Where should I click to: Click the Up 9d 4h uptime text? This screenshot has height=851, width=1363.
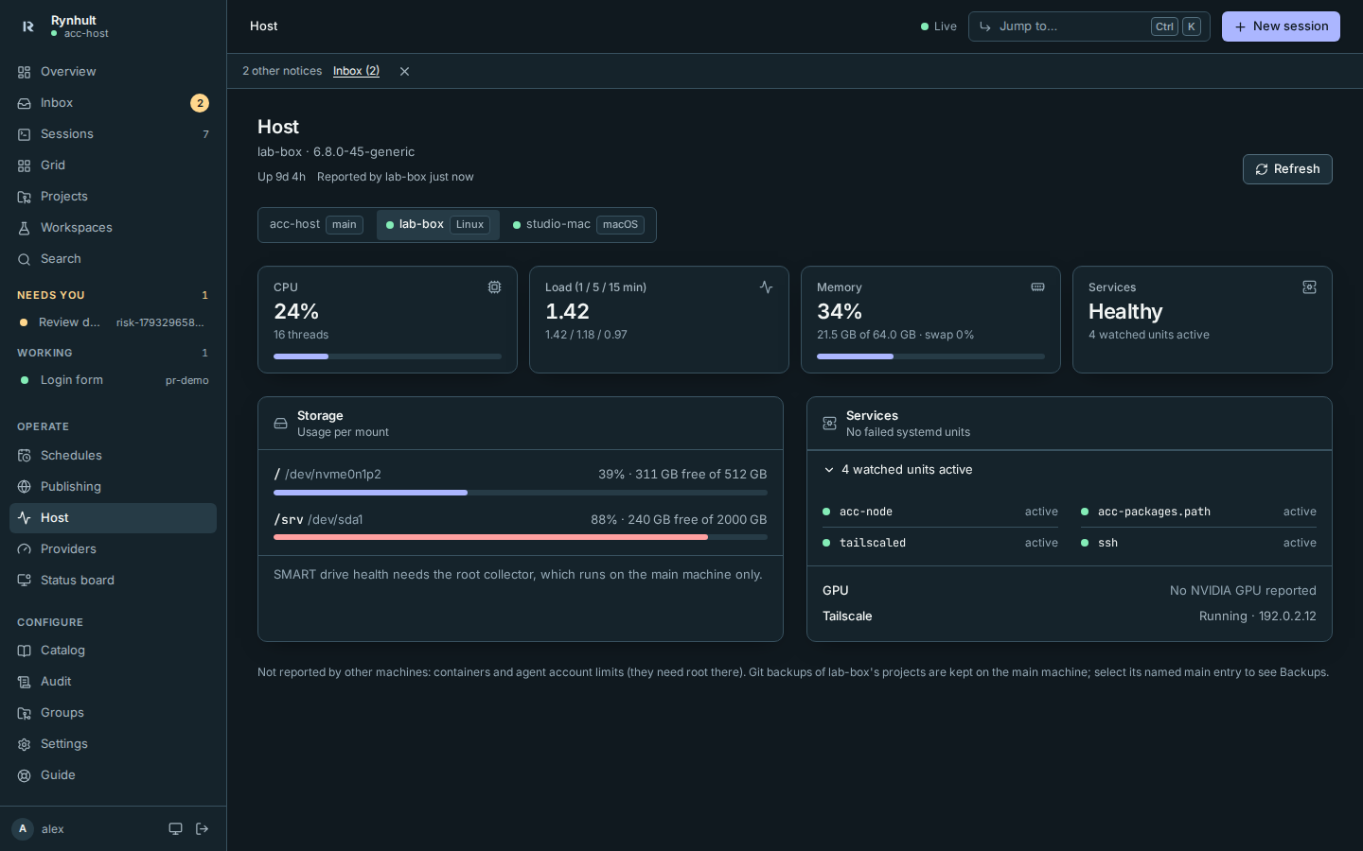pos(281,177)
